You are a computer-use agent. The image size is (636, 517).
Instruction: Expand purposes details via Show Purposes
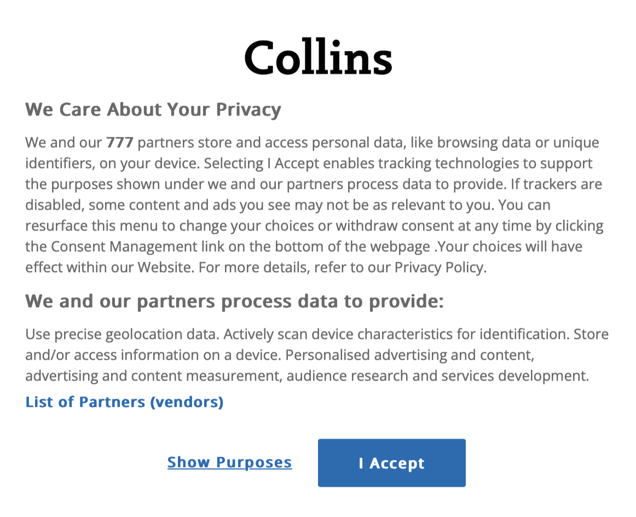pyautogui.click(x=229, y=463)
